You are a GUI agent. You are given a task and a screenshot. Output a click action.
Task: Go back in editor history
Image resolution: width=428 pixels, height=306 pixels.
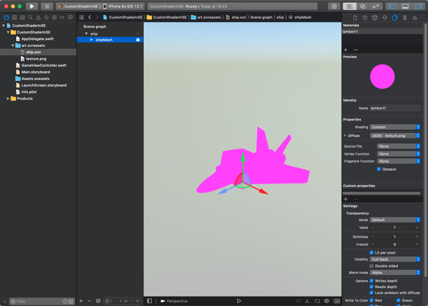point(89,18)
